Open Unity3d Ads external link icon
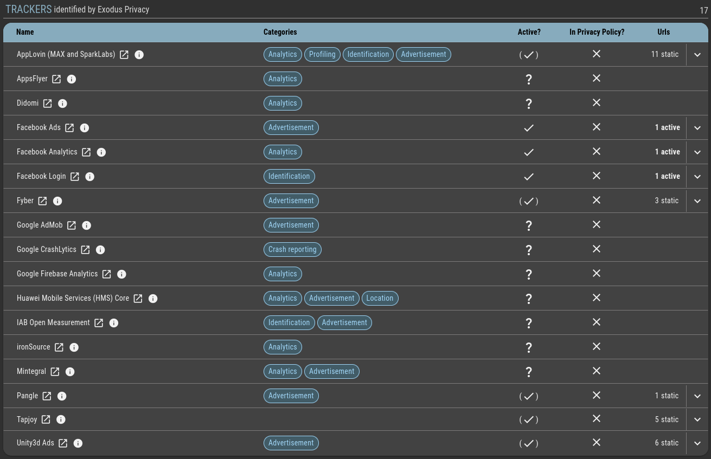Image resolution: width=711 pixels, height=459 pixels. pyautogui.click(x=63, y=443)
